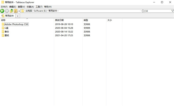Go up one folder level icon

pyautogui.click(x=11, y=11)
